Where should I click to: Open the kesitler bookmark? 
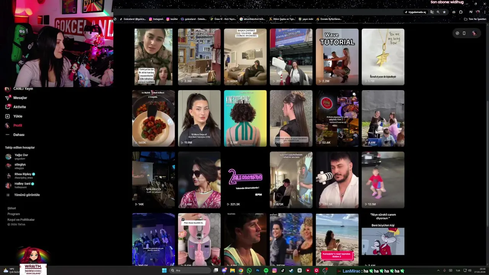click(x=172, y=19)
